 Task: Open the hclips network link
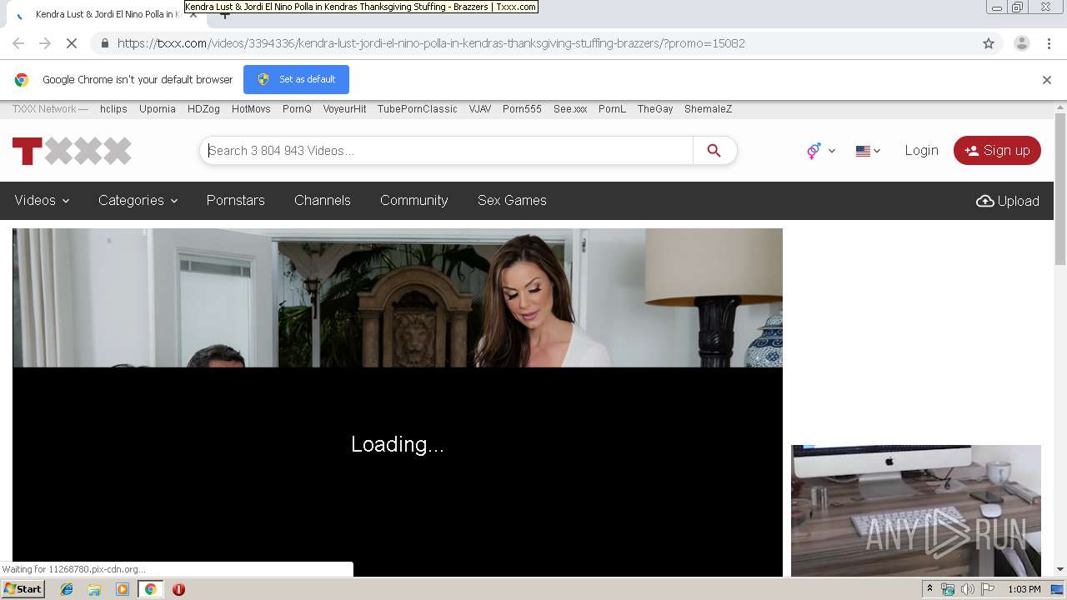[113, 109]
